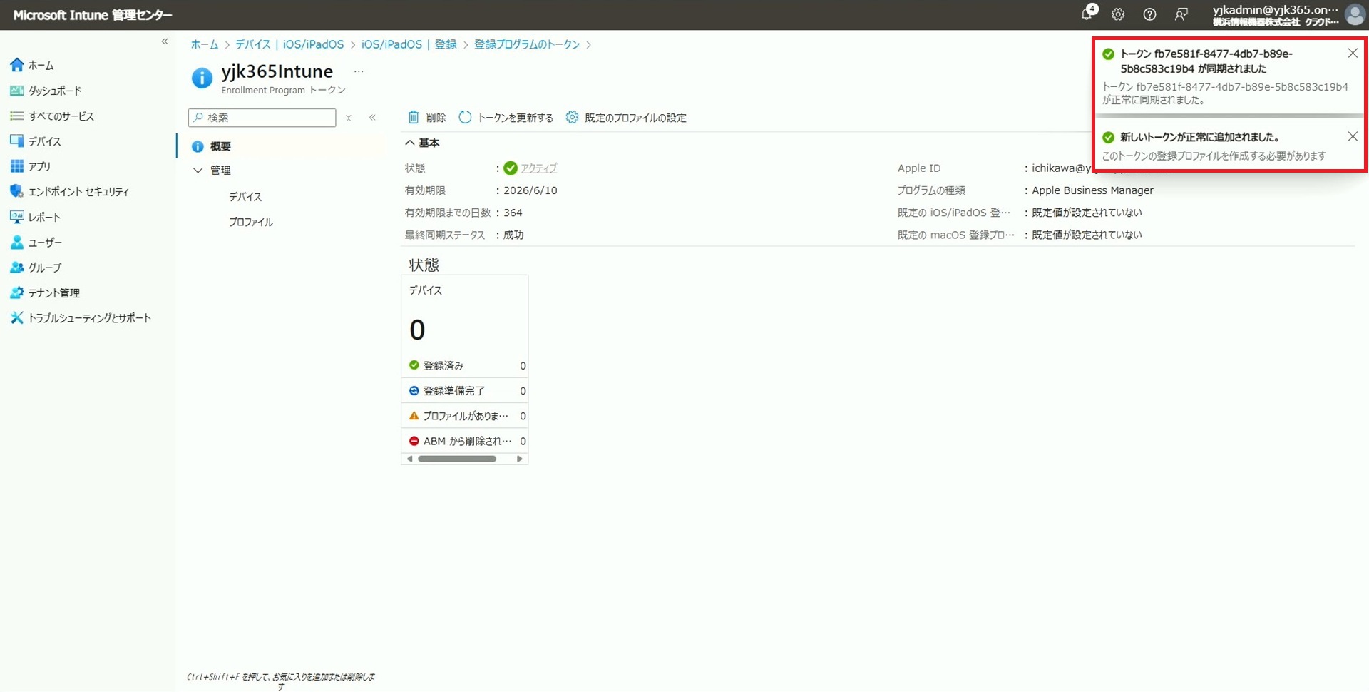Focus the 検索 search field

(262, 118)
